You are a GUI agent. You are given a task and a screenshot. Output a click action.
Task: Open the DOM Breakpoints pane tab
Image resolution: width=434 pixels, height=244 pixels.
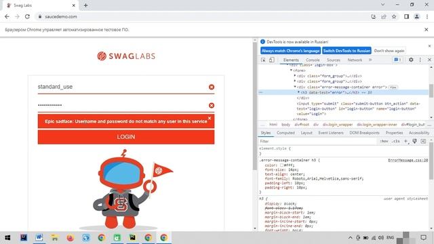364,133
